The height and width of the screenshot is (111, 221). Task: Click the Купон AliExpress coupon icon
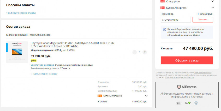[x=163, y=8]
